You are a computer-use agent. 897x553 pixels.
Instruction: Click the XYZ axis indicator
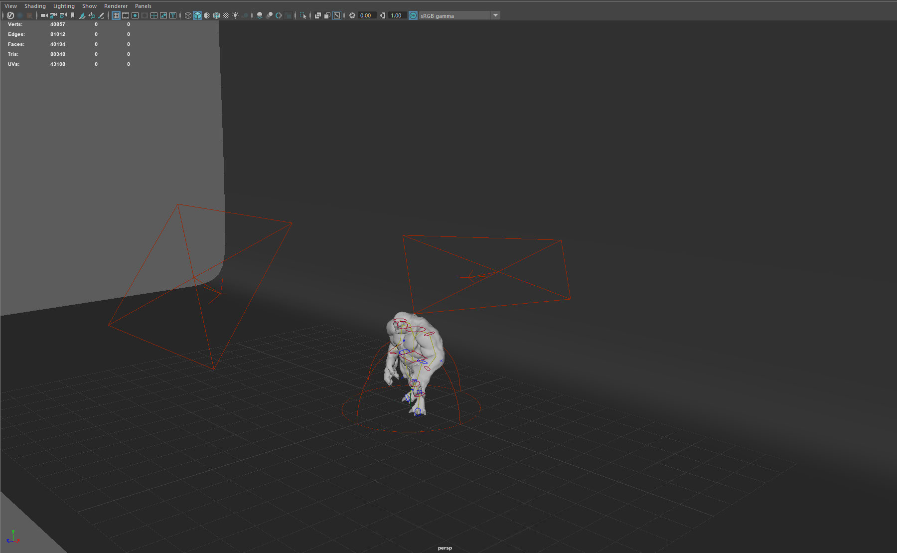tap(13, 537)
